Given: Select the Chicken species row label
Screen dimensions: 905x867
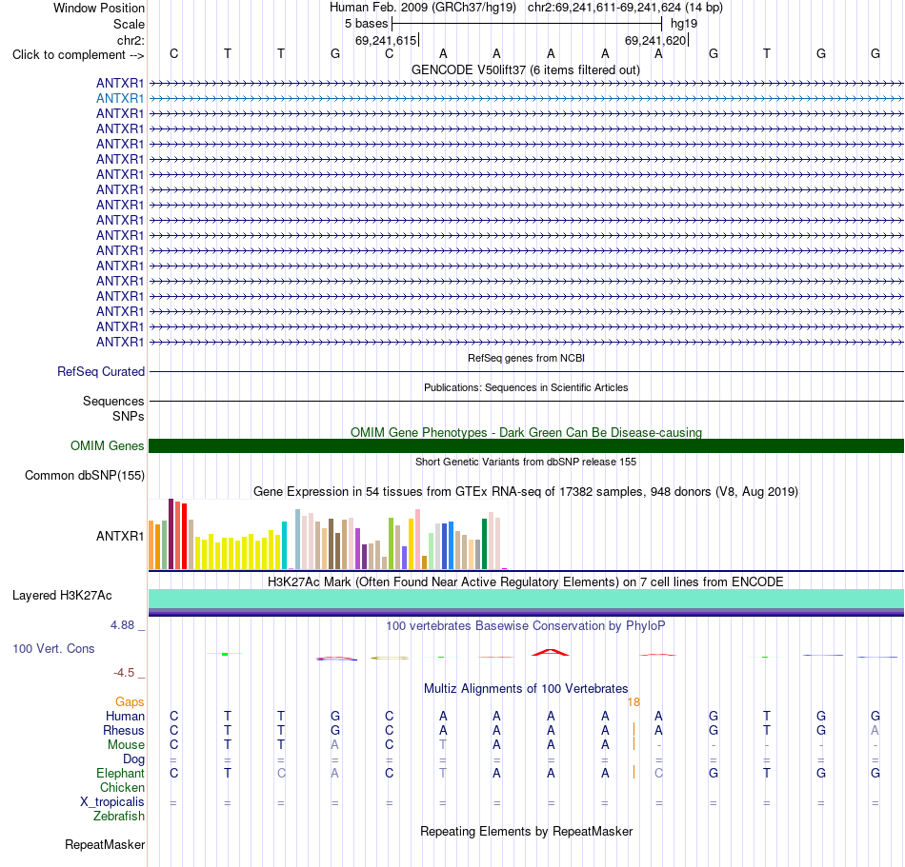Looking at the screenshot, I should click(x=122, y=787).
